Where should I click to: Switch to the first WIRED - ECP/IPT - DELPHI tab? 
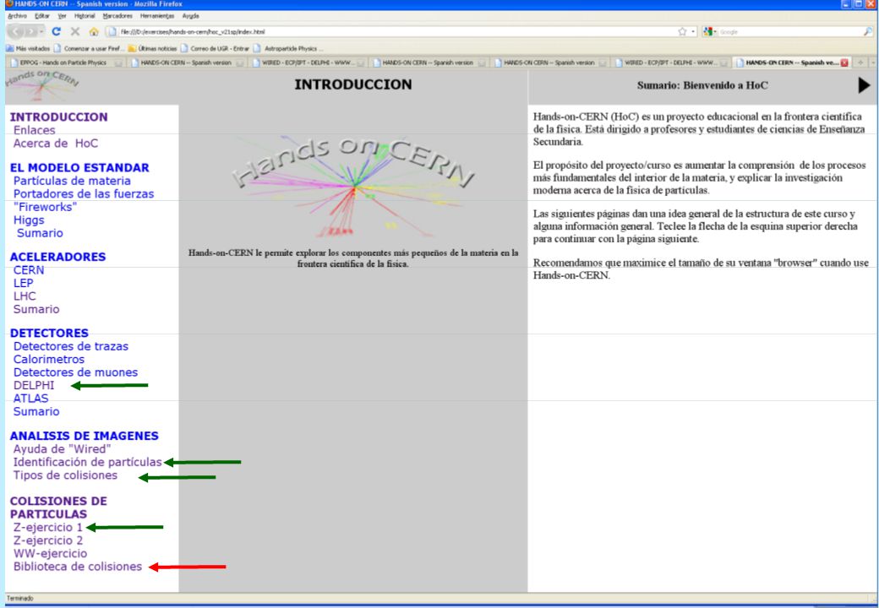click(x=308, y=62)
